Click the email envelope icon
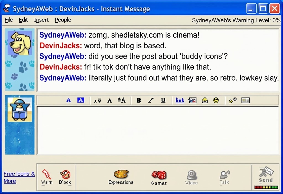This screenshot has width=283, height=194. 205,100
